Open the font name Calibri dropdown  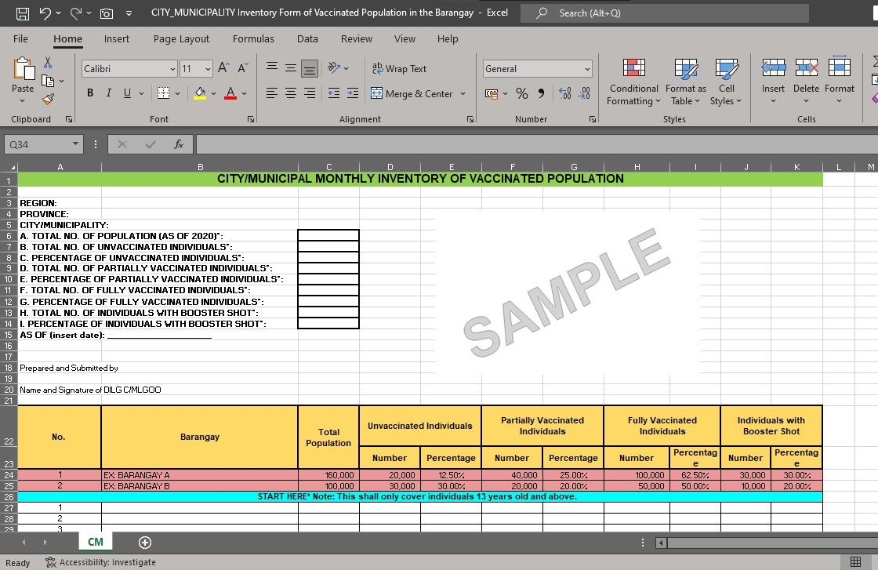point(172,69)
